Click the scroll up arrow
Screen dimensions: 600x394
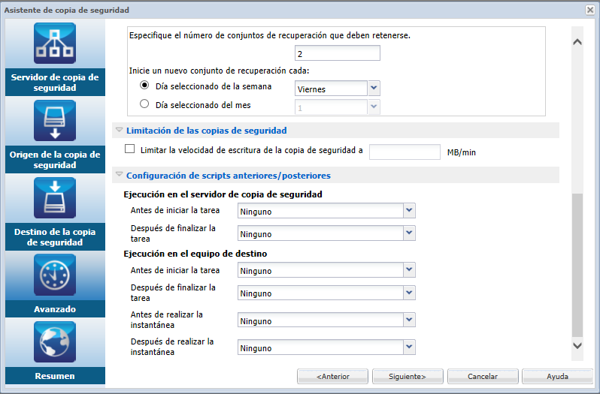(x=577, y=42)
